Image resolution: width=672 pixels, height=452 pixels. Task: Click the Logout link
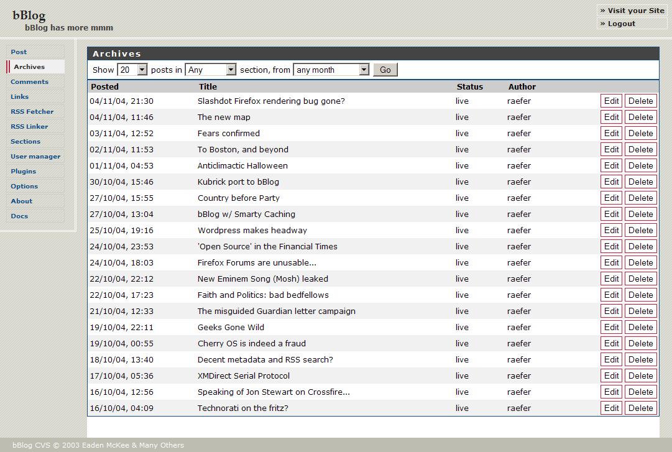632,24
